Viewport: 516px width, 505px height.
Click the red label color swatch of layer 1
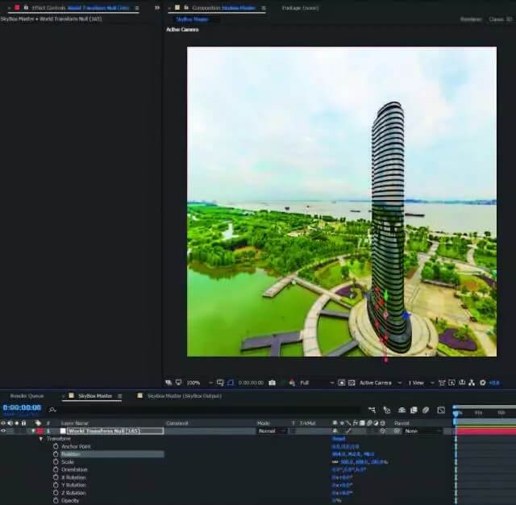pos(38,431)
